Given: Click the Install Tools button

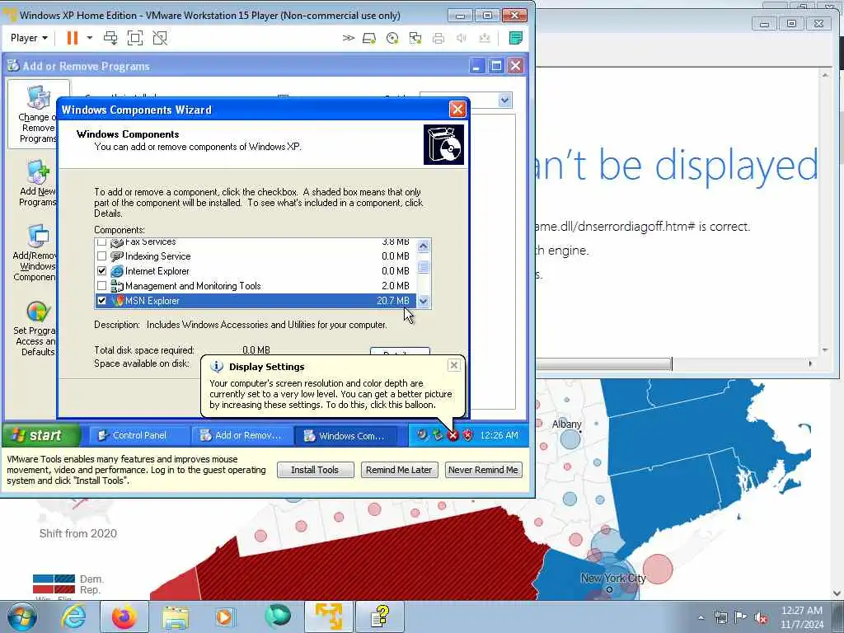Looking at the screenshot, I should (315, 470).
